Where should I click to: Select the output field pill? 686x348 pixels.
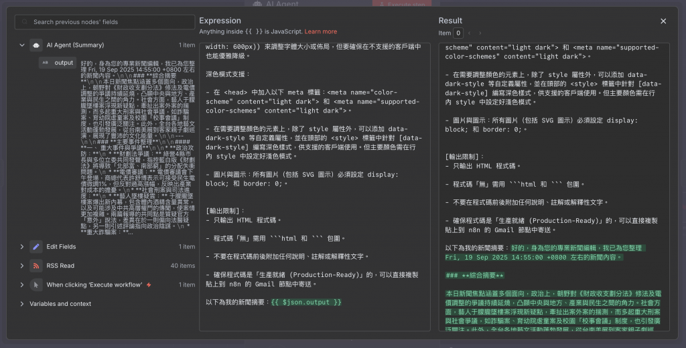pyautogui.click(x=58, y=62)
